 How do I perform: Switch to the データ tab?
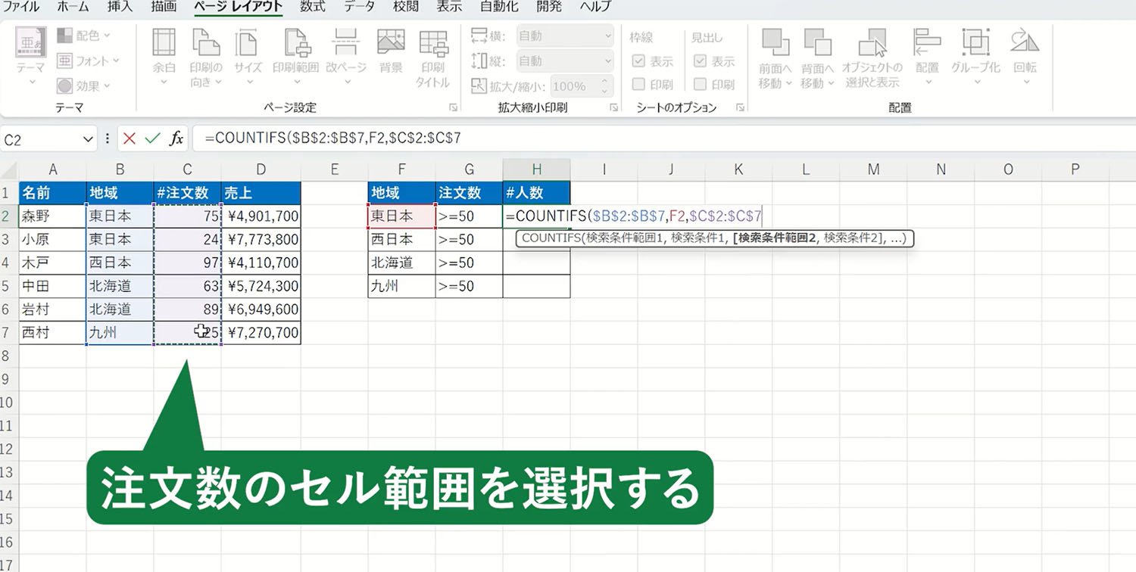[x=359, y=7]
